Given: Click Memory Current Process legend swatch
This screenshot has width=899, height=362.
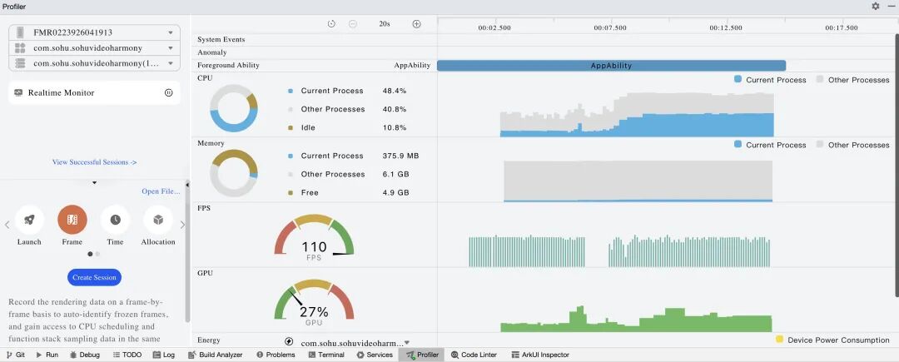Looking at the screenshot, I should pos(738,144).
